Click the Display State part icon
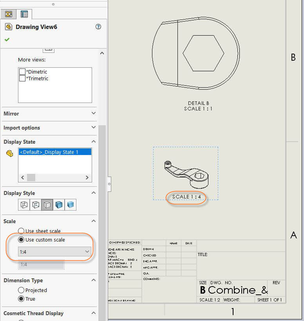Image resolution: width=304 pixels, height=321 pixels. coord(10,153)
